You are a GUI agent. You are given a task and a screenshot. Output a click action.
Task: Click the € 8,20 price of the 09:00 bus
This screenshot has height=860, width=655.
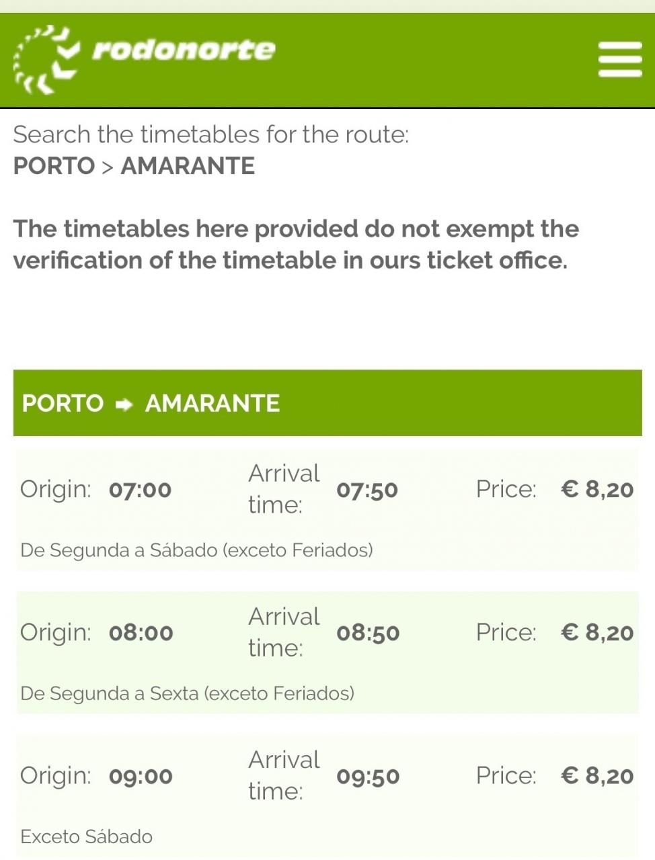(x=597, y=775)
